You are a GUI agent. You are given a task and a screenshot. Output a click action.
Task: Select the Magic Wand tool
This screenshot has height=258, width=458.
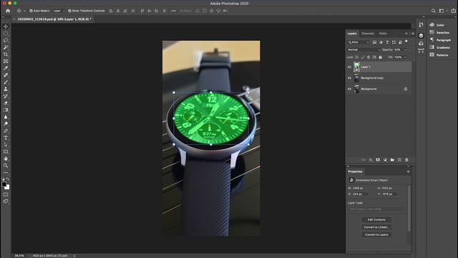click(x=6, y=47)
